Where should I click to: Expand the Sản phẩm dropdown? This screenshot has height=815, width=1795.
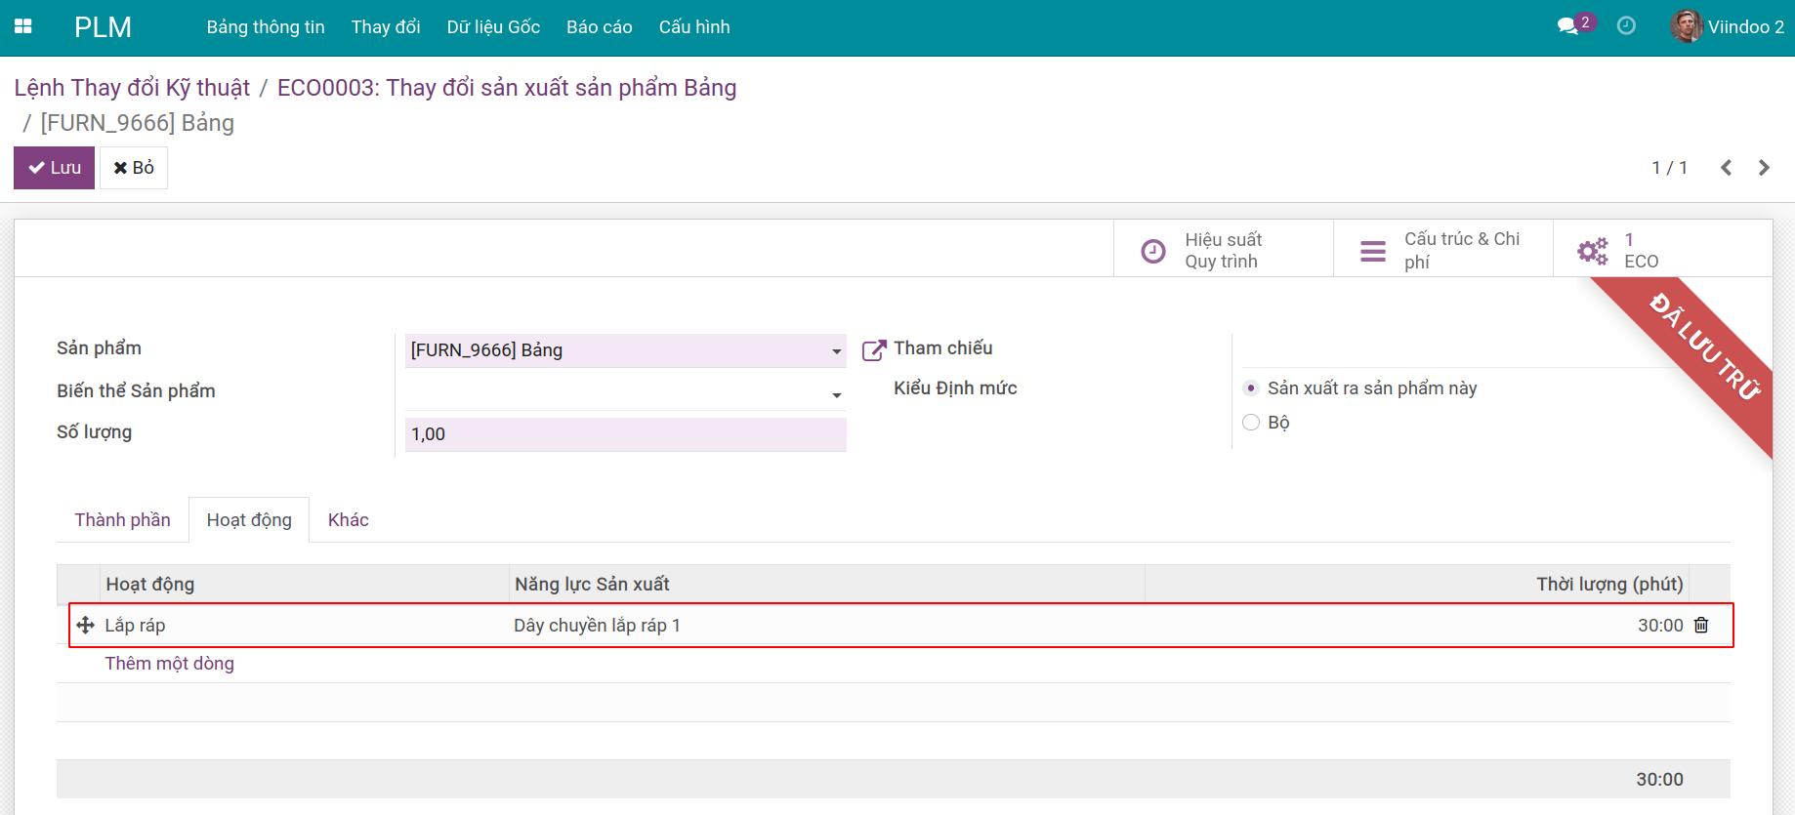click(836, 351)
